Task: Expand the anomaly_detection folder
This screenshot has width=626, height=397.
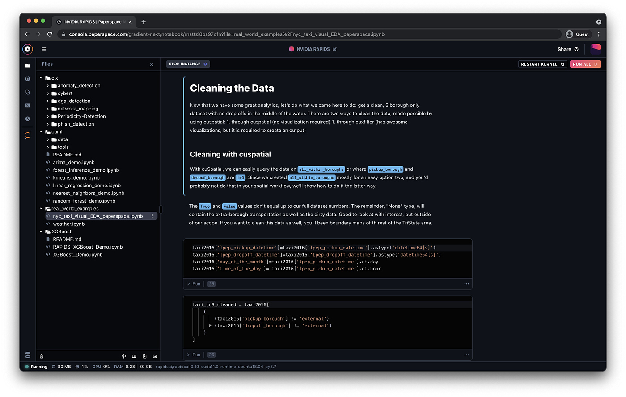Action: click(x=47, y=85)
